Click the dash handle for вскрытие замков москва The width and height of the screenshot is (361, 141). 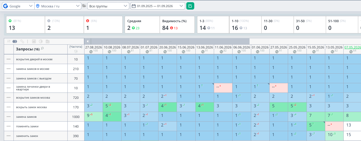[9, 97]
